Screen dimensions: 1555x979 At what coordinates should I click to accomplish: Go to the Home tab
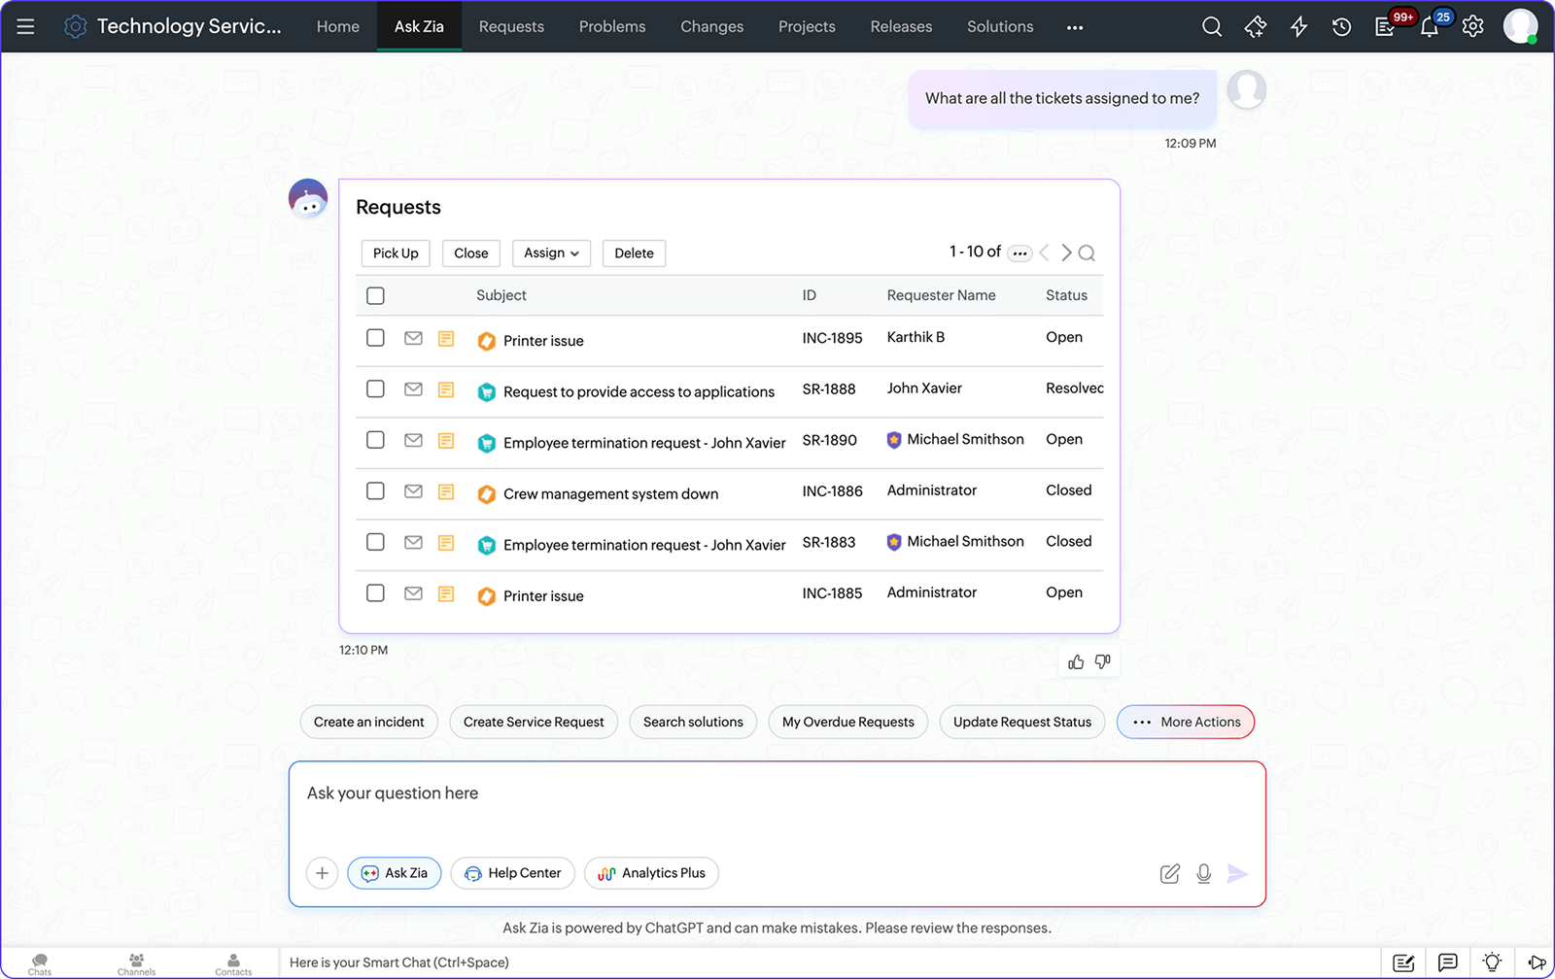pyautogui.click(x=338, y=26)
